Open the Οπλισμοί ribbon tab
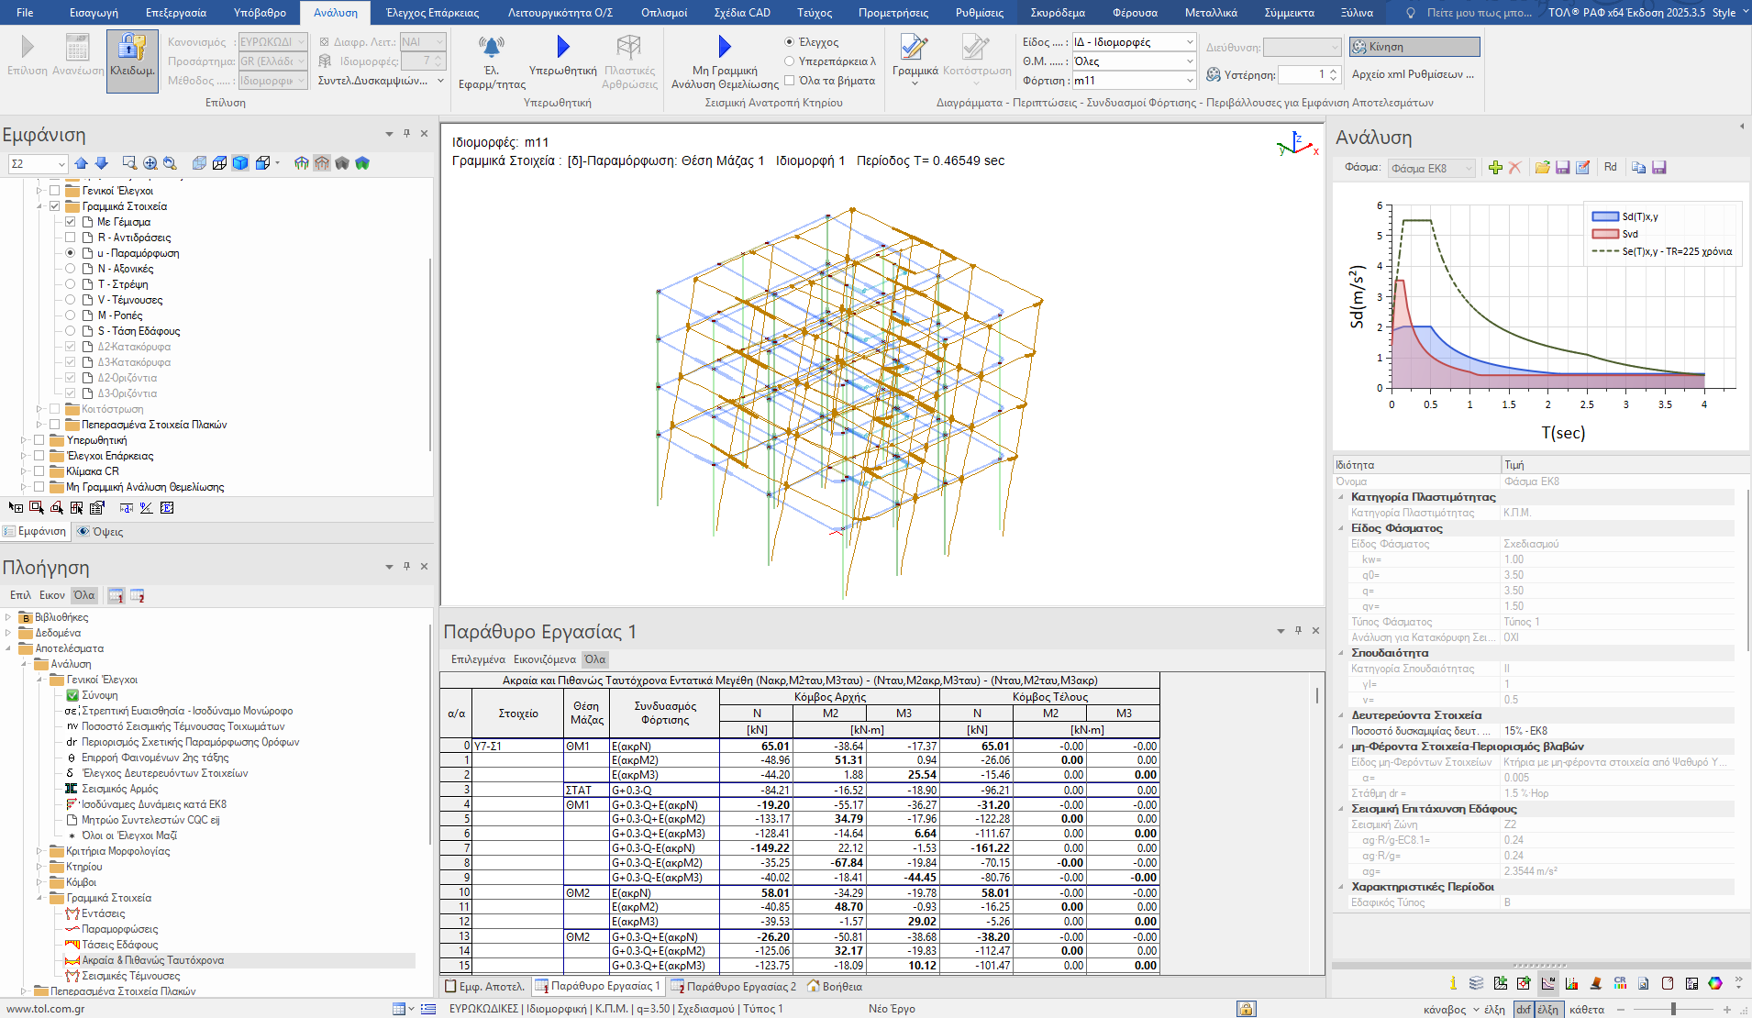 click(x=663, y=13)
